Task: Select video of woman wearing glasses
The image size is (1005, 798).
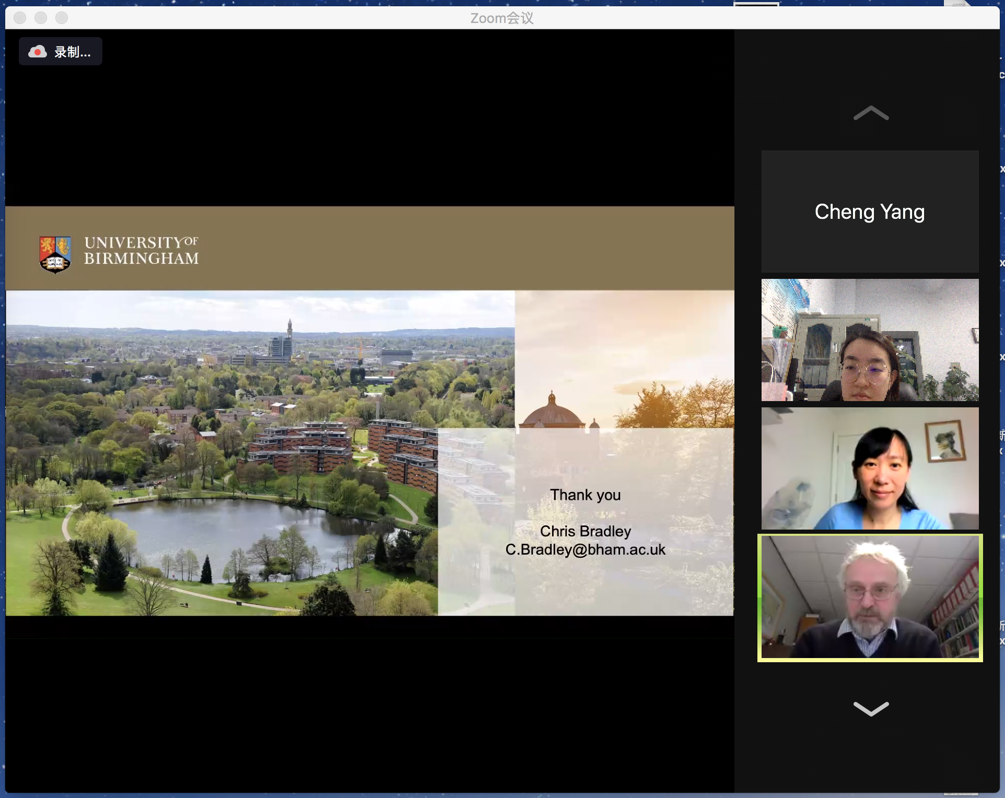Action: coord(870,340)
